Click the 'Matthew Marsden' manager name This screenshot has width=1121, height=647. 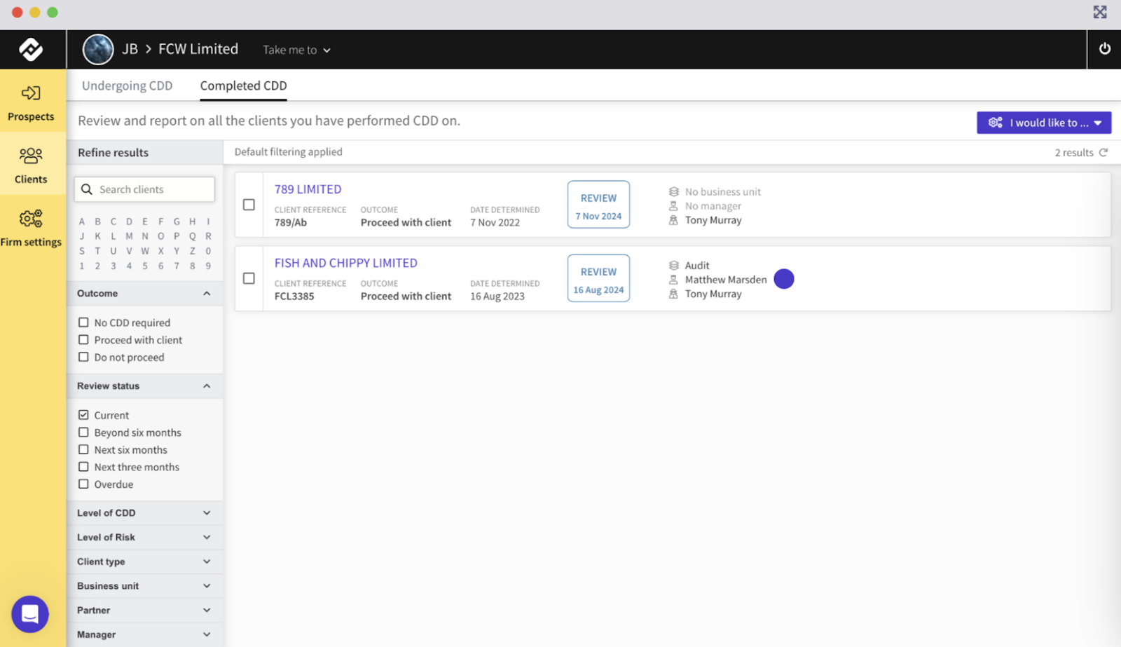726,280
